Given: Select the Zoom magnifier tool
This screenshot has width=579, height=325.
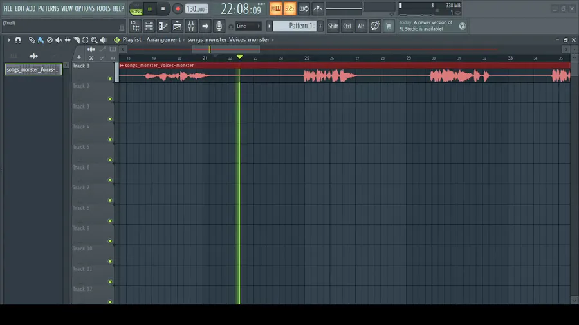Looking at the screenshot, I should click(94, 40).
